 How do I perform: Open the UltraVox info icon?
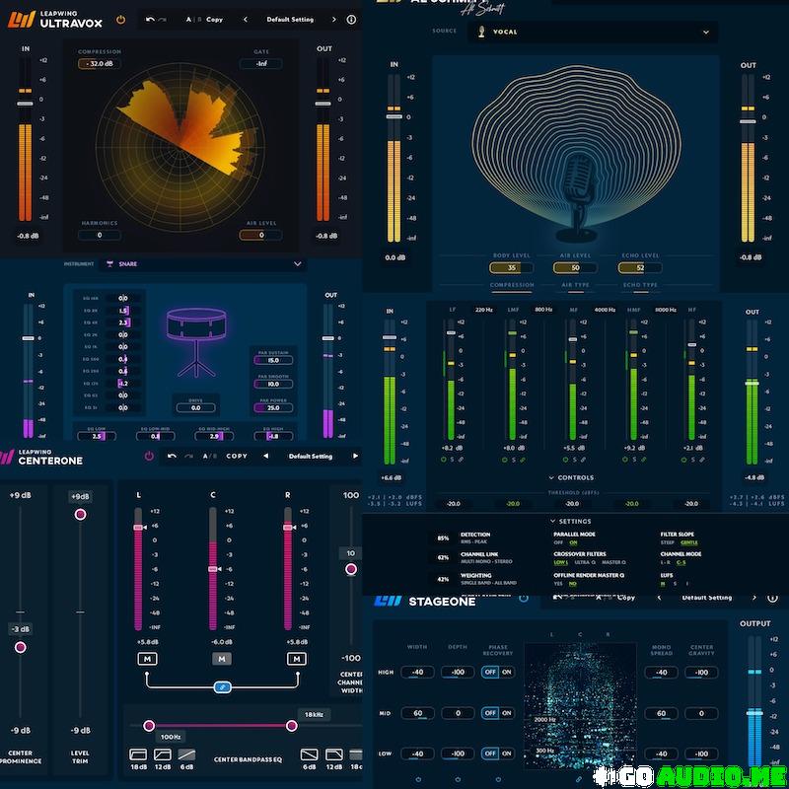(352, 19)
